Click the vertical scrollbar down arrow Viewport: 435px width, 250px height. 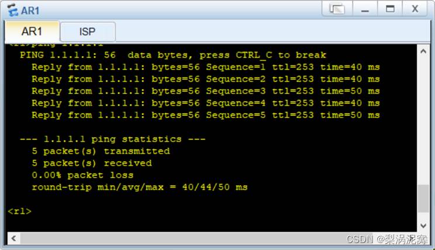coord(423,225)
